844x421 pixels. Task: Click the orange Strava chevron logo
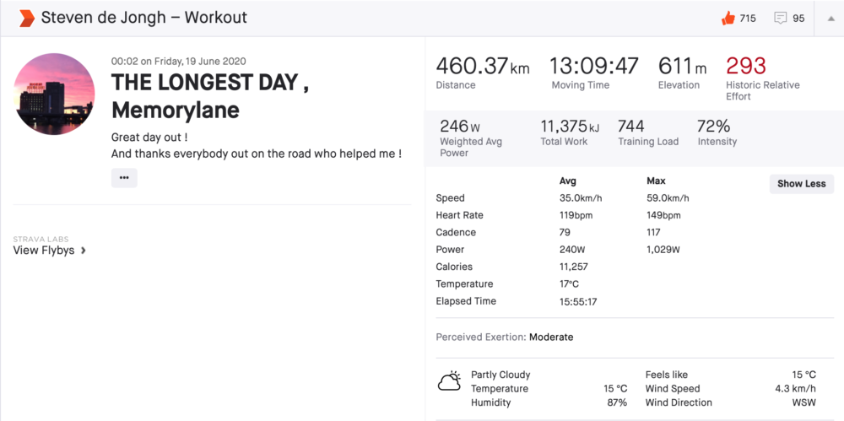(x=26, y=18)
